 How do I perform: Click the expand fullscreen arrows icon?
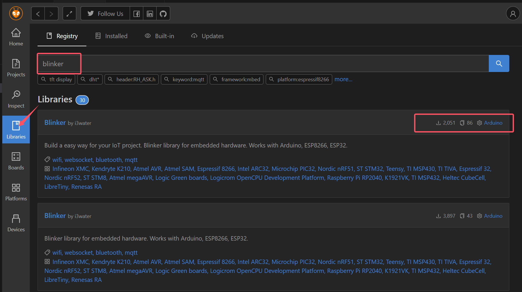pos(69,14)
